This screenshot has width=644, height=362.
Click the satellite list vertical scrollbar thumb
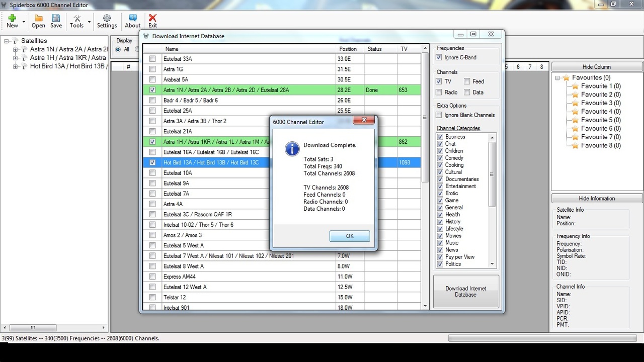click(425, 118)
